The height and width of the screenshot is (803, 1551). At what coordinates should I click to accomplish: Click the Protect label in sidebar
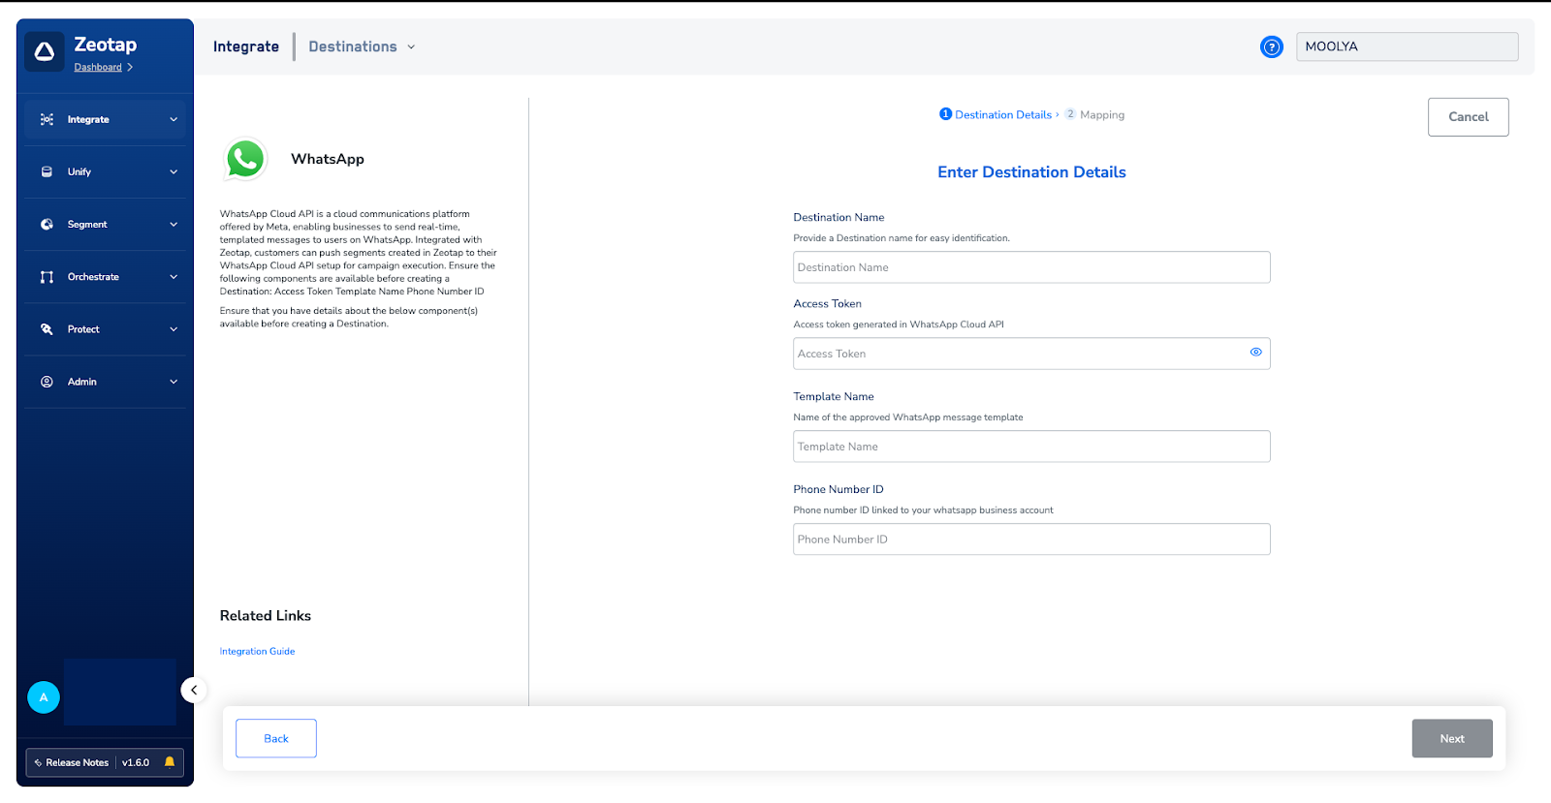pyautogui.click(x=83, y=329)
